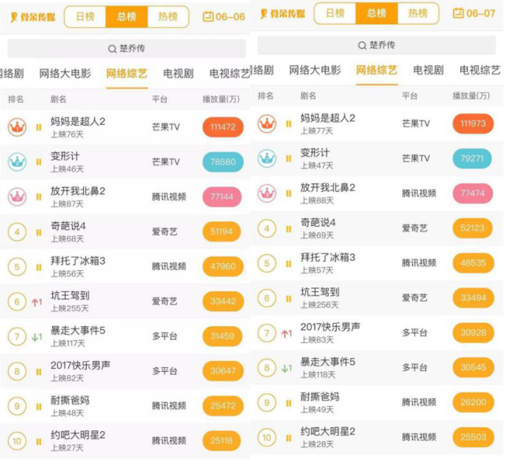The width and height of the screenshot is (506, 462).
Task: Click the search magnifier icon in the 06-06 panel
Action: pos(111,48)
